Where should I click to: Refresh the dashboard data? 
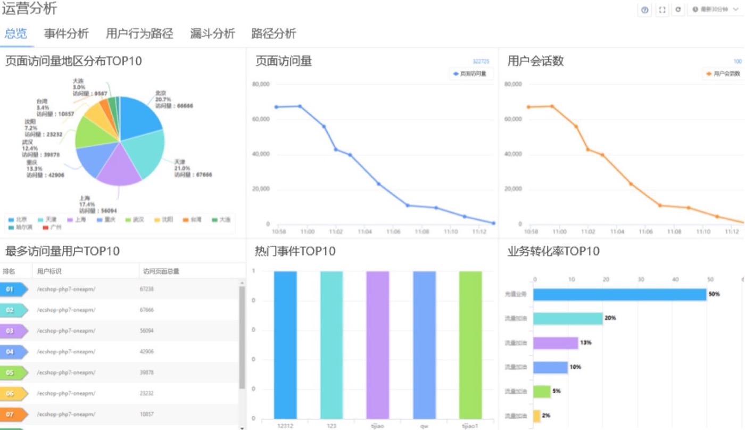[x=678, y=10]
